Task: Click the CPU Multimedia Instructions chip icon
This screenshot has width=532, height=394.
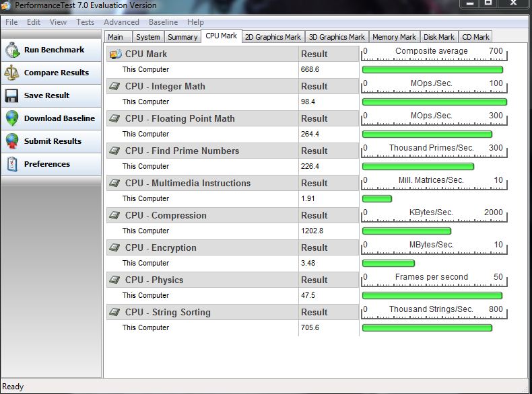Action: click(114, 183)
